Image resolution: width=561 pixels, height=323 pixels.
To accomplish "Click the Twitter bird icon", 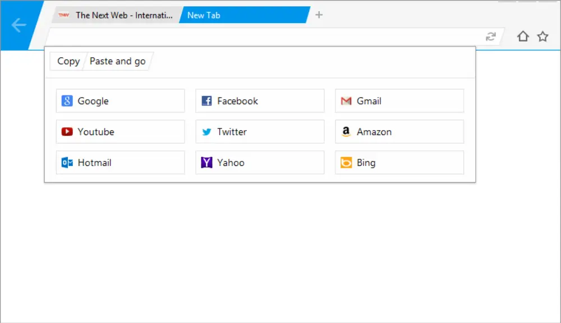I will click(206, 132).
